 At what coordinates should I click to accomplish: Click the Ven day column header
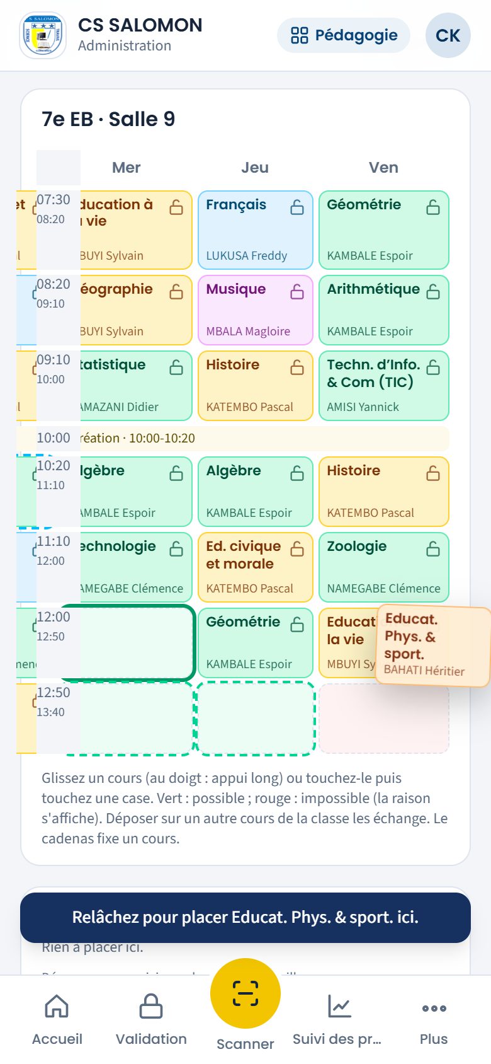click(383, 168)
